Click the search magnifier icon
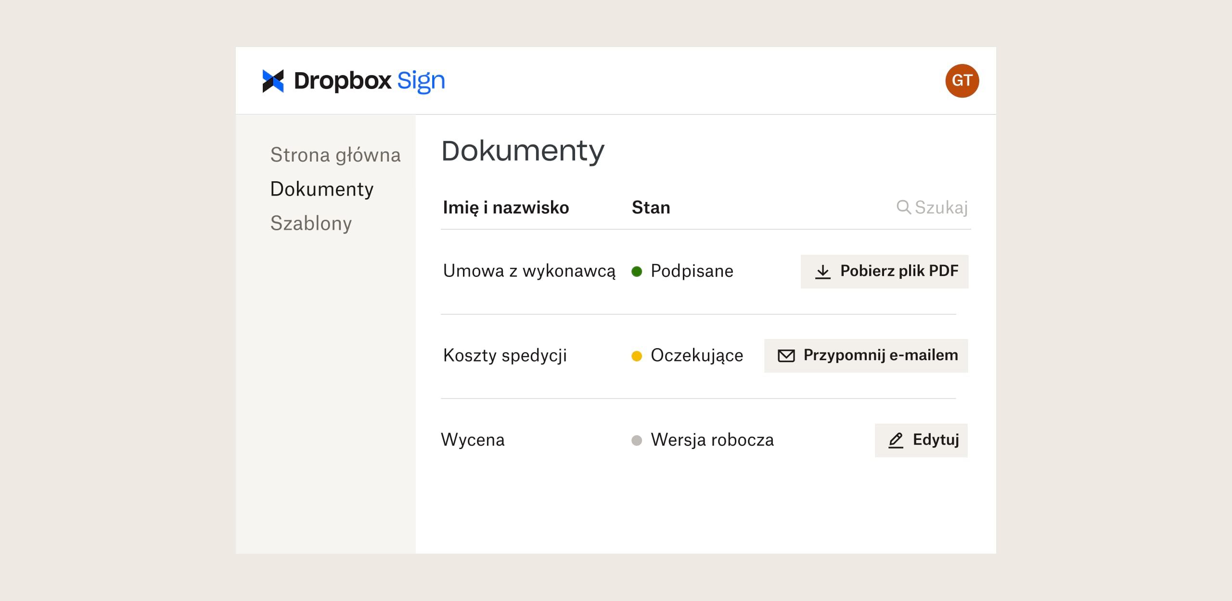 (903, 207)
